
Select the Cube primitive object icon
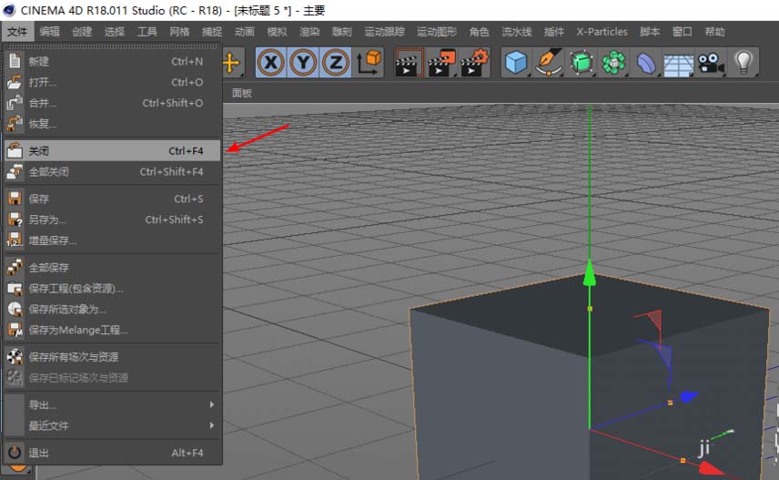[517, 62]
